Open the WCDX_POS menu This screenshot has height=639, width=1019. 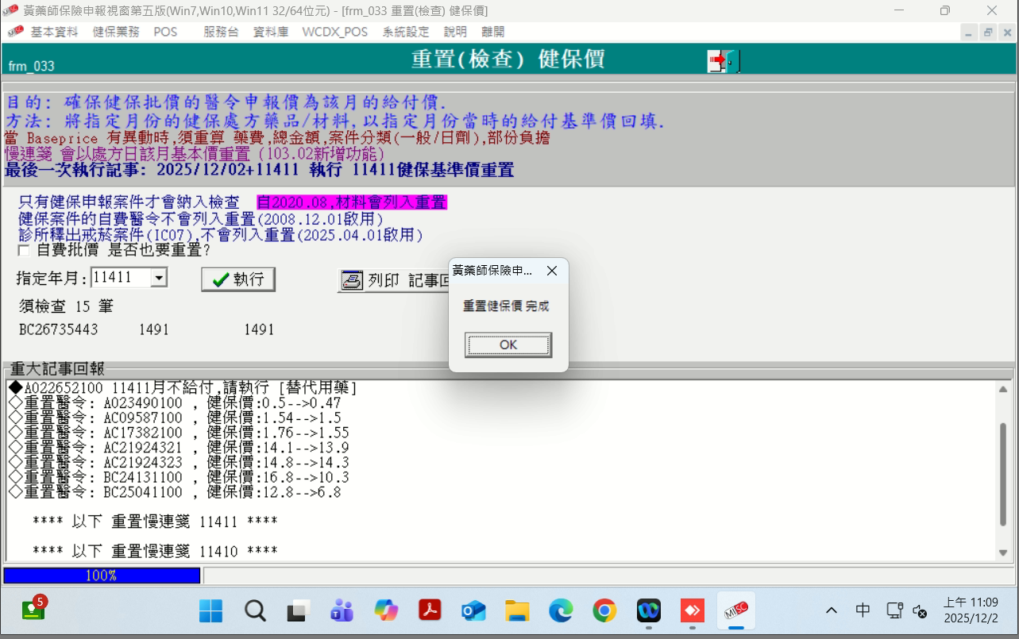[334, 32]
